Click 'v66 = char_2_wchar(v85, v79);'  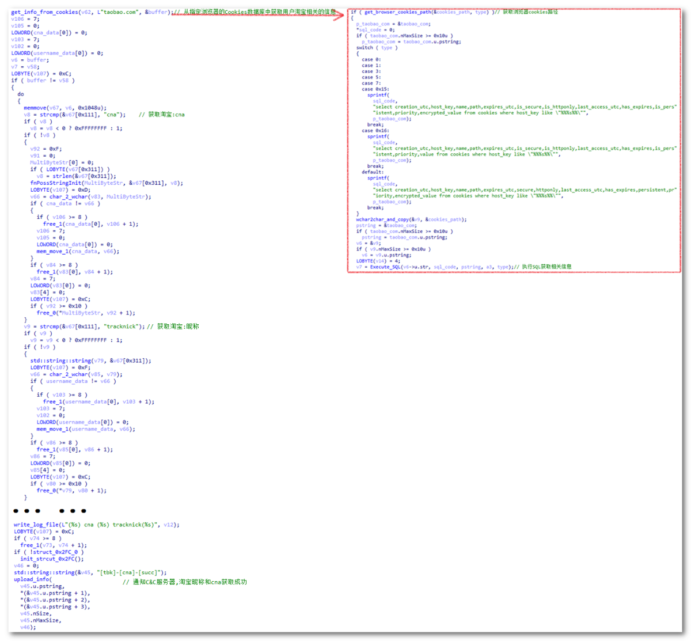click(77, 374)
